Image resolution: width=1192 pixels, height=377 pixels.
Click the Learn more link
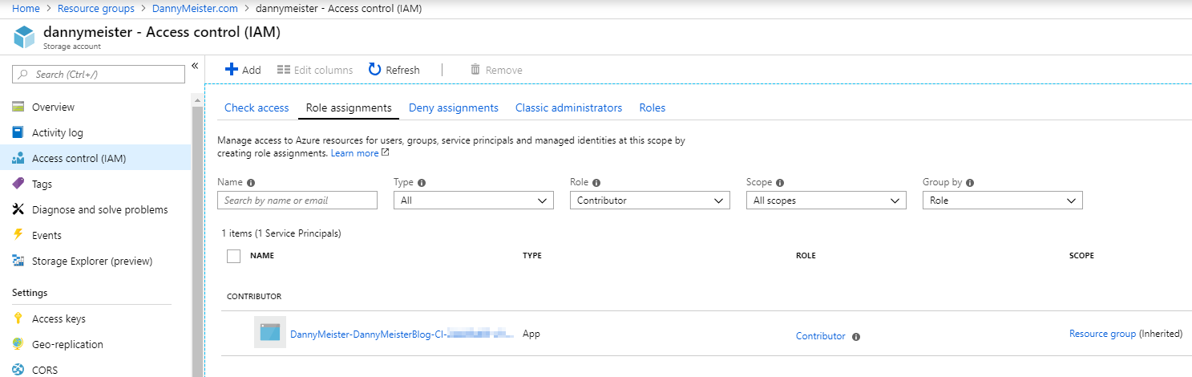[360, 153]
